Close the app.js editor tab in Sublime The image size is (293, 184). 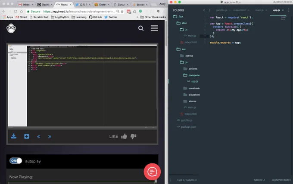tap(283, 10)
